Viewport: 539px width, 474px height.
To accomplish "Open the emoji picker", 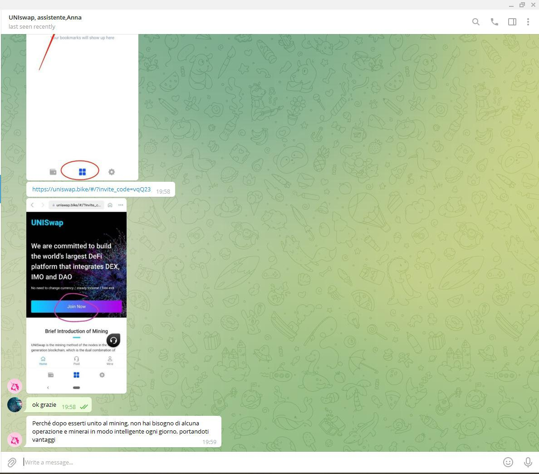I will point(508,462).
